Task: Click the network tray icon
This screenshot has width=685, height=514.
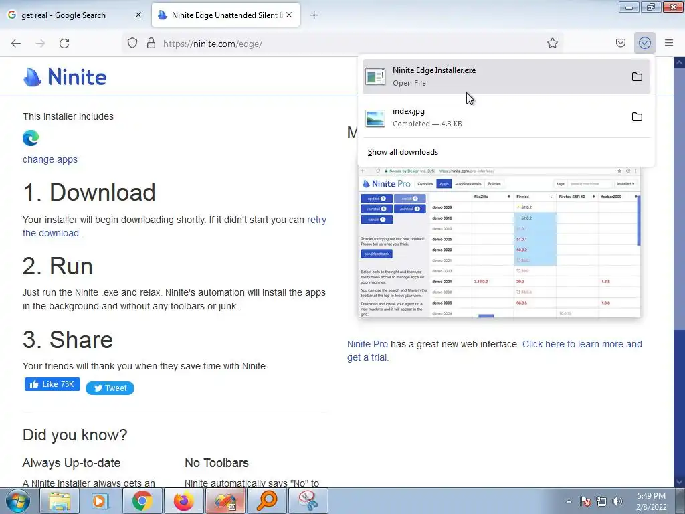Action: pyautogui.click(x=601, y=501)
